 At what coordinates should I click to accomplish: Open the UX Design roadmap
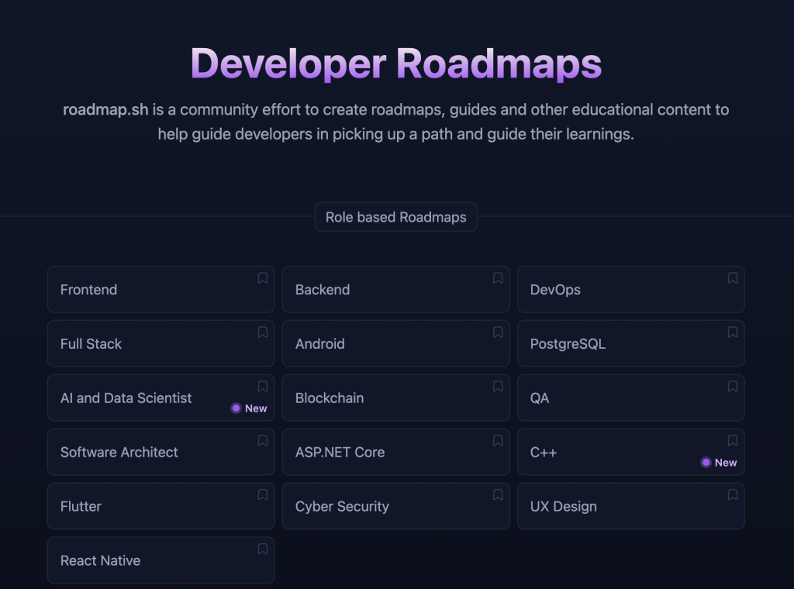[x=631, y=506]
